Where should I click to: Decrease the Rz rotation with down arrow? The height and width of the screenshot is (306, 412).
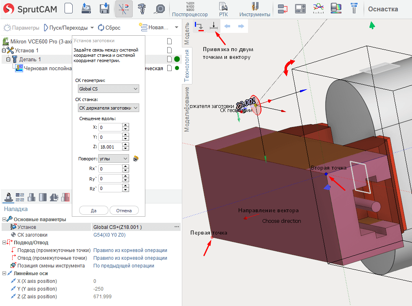tap(125, 190)
